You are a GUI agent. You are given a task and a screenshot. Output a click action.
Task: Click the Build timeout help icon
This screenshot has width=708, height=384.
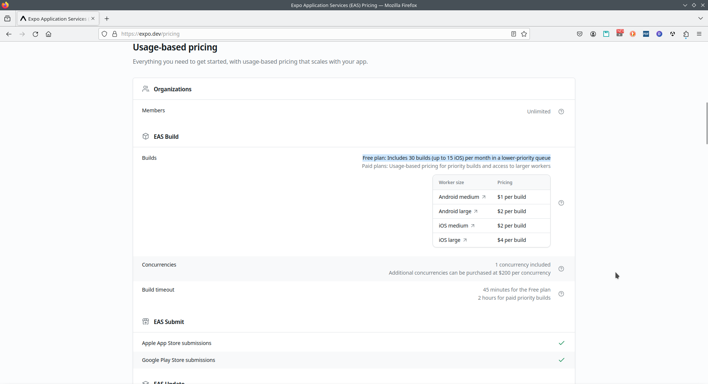click(x=561, y=294)
